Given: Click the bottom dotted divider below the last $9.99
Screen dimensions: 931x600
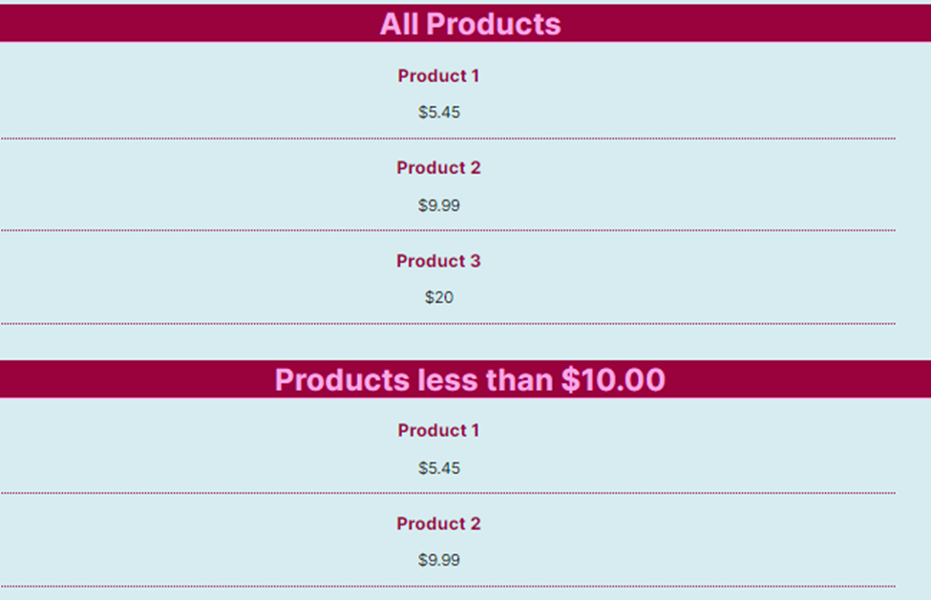Looking at the screenshot, I should [447, 587].
